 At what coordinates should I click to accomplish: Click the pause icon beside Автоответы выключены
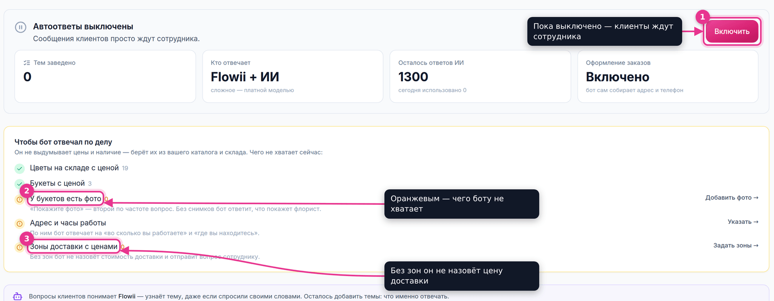pyautogui.click(x=20, y=27)
